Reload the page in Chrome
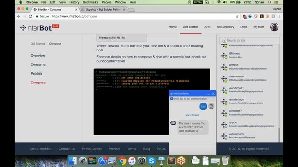This screenshot has width=298, height=167. (30, 16)
